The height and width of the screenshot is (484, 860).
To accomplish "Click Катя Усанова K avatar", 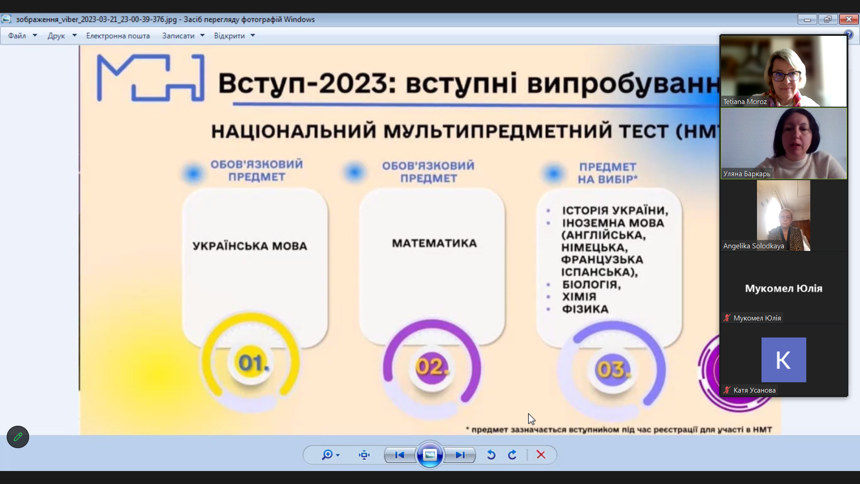I will pos(784,360).
